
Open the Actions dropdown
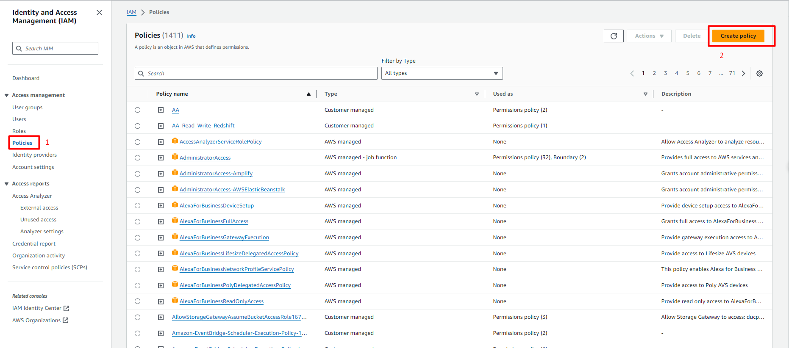coord(649,36)
